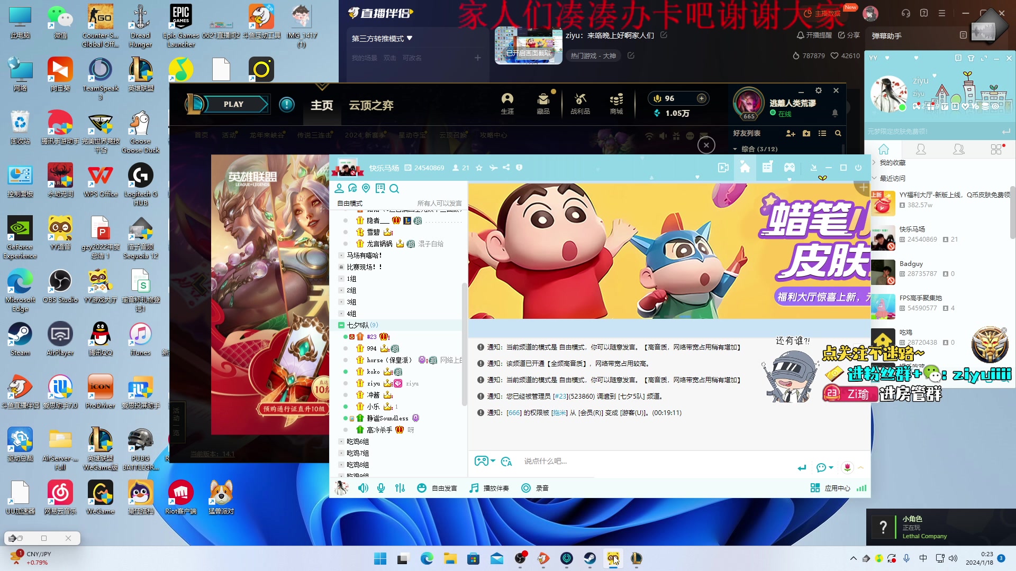Select 马场有嘻哈! channel in list
The height and width of the screenshot is (571, 1016).
tap(364, 255)
